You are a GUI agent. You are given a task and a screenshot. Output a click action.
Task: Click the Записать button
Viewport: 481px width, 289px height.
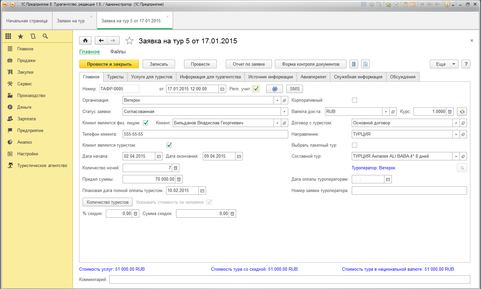coord(159,64)
